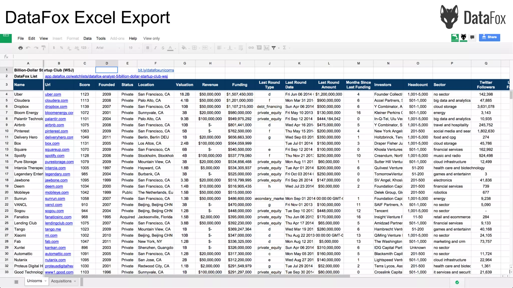Click the Insert comment toolbar icon

[x=259, y=47]
